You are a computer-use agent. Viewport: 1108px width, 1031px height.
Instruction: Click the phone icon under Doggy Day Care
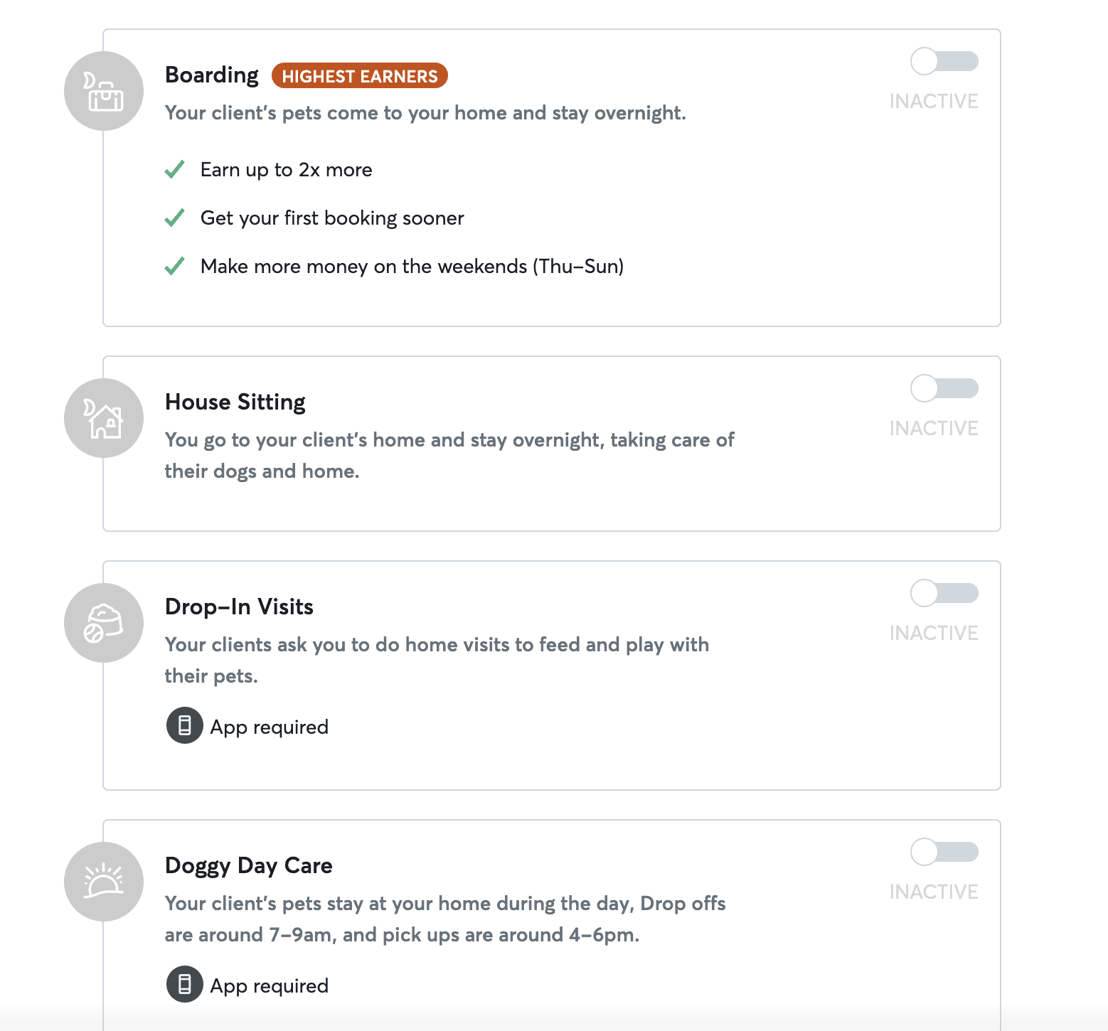click(x=185, y=984)
